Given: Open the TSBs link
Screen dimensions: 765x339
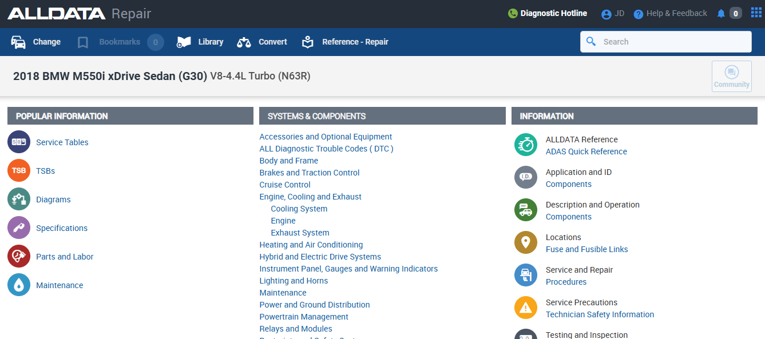Looking at the screenshot, I should [46, 171].
